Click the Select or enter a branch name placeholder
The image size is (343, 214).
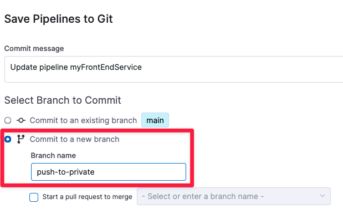coord(203,196)
